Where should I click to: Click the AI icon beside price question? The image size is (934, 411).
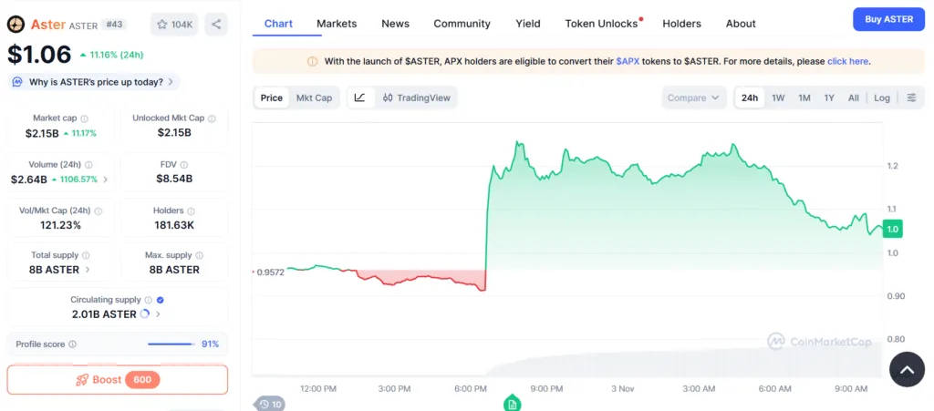coord(18,82)
